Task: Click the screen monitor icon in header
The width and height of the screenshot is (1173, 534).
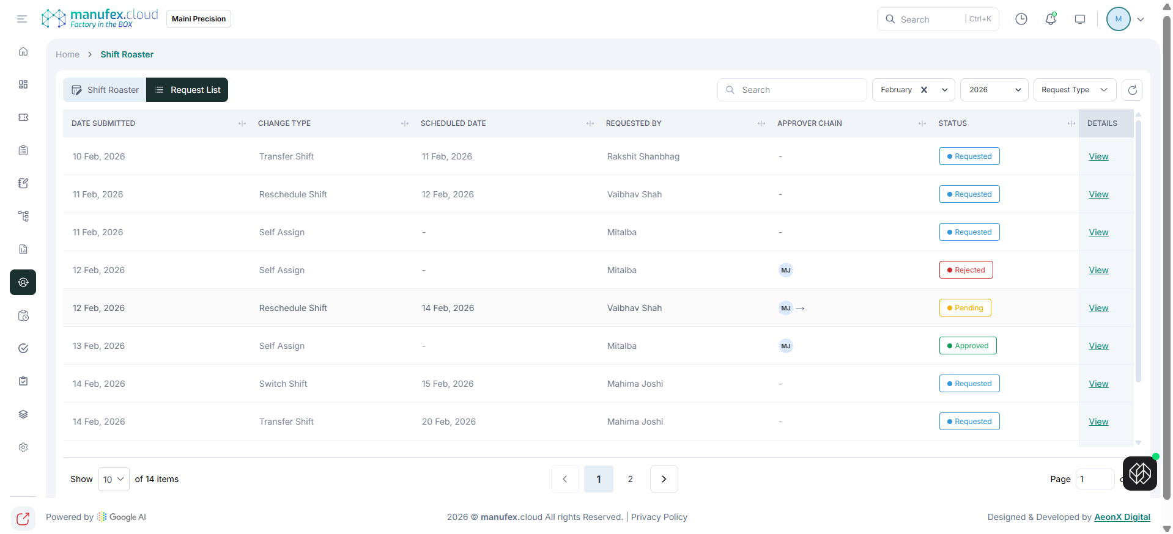Action: tap(1080, 19)
